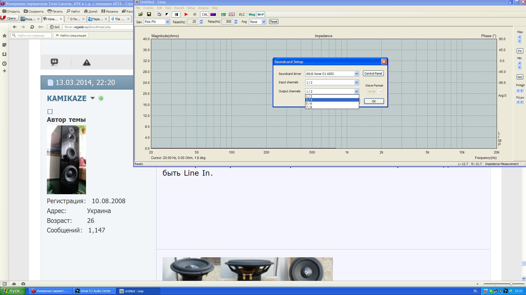Viewport: 526px width, 295px height.
Task: Click the gray stop circle in Limp toolbar
Action: pos(195,14)
